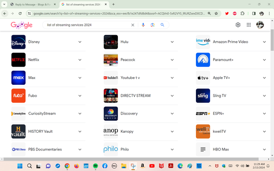Open Firefox from the taskbar

[77, 166]
